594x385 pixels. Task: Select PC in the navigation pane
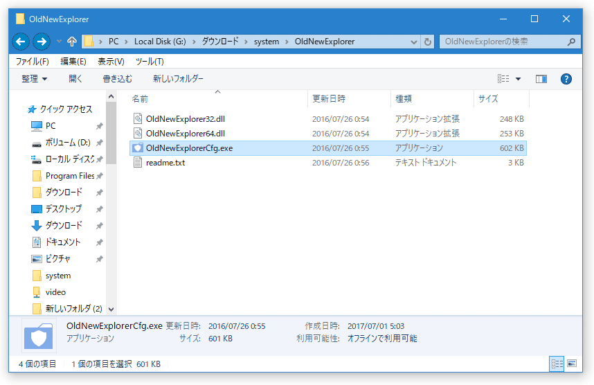(51, 126)
